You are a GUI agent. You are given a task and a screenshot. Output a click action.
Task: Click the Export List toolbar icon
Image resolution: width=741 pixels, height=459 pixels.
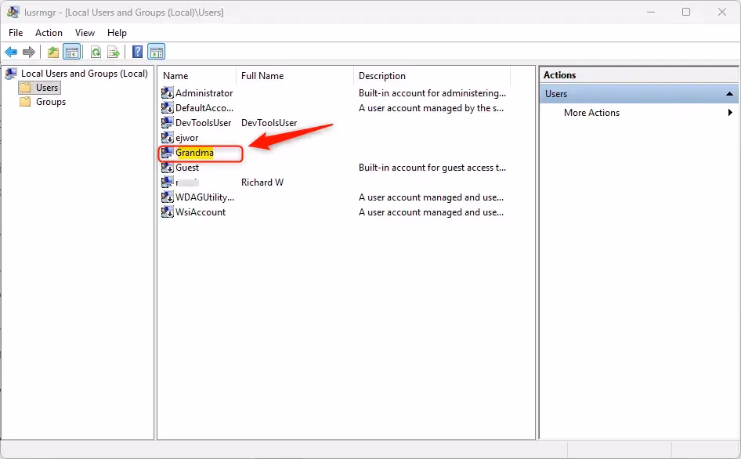tap(114, 52)
